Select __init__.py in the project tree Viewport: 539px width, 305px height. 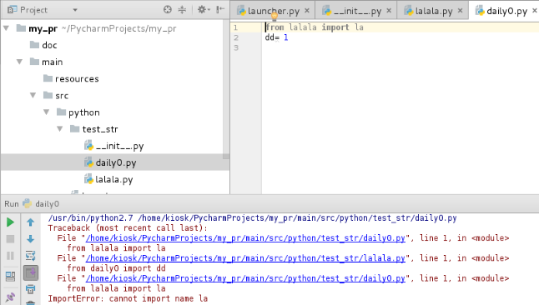tap(119, 146)
